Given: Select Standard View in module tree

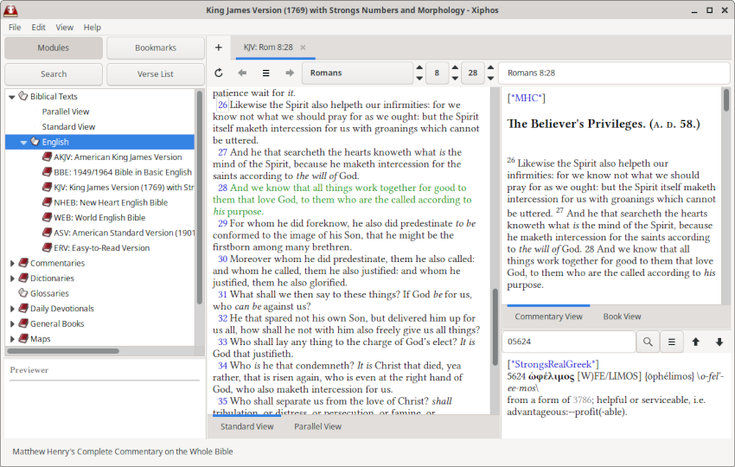Looking at the screenshot, I should (x=68, y=126).
